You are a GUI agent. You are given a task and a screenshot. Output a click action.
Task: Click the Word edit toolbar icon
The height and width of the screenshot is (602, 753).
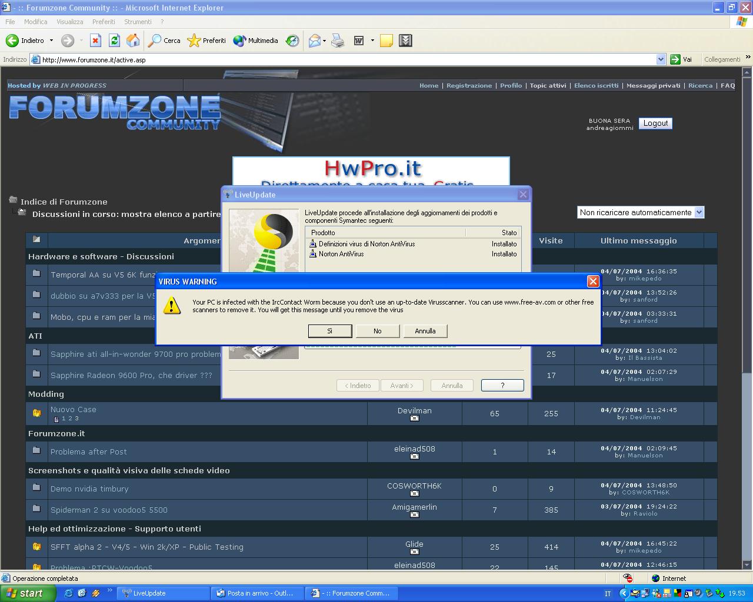359,41
